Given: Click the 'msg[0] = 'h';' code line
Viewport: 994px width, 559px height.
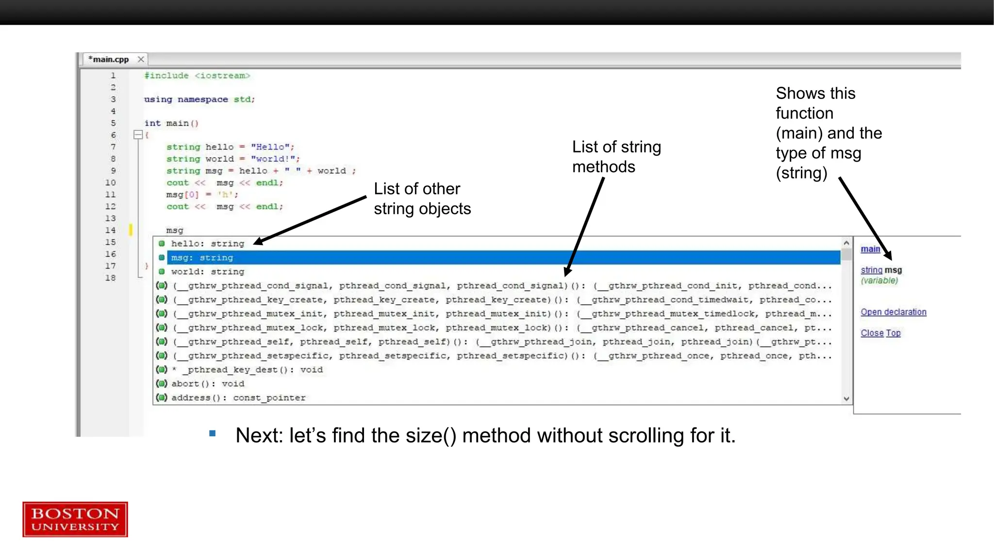Looking at the screenshot, I should pos(202,194).
